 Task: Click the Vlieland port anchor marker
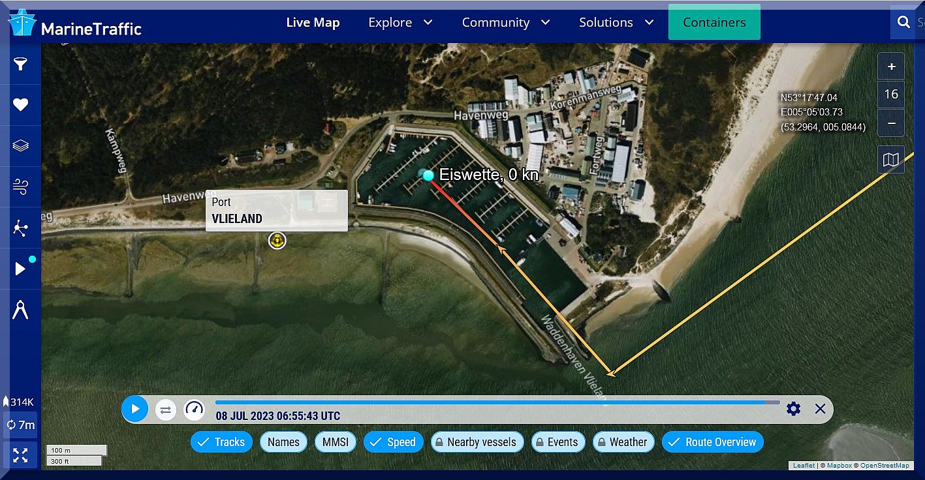[x=277, y=241]
